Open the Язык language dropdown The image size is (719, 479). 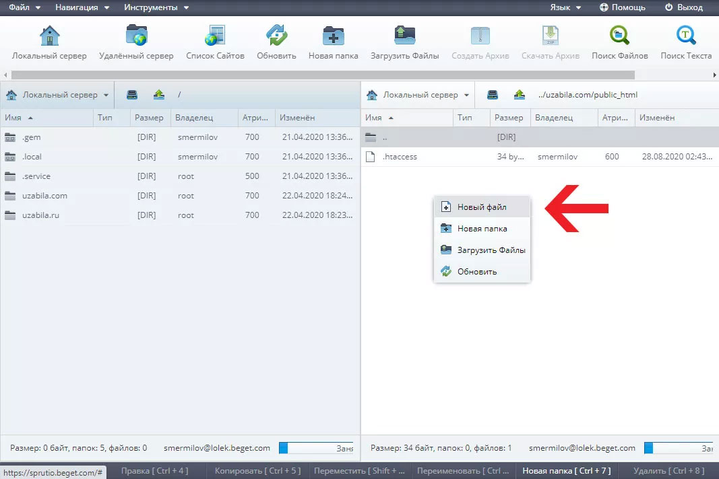click(x=566, y=7)
